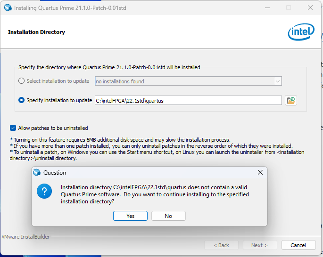Click the Next button
323x257 pixels.
[x=259, y=245]
